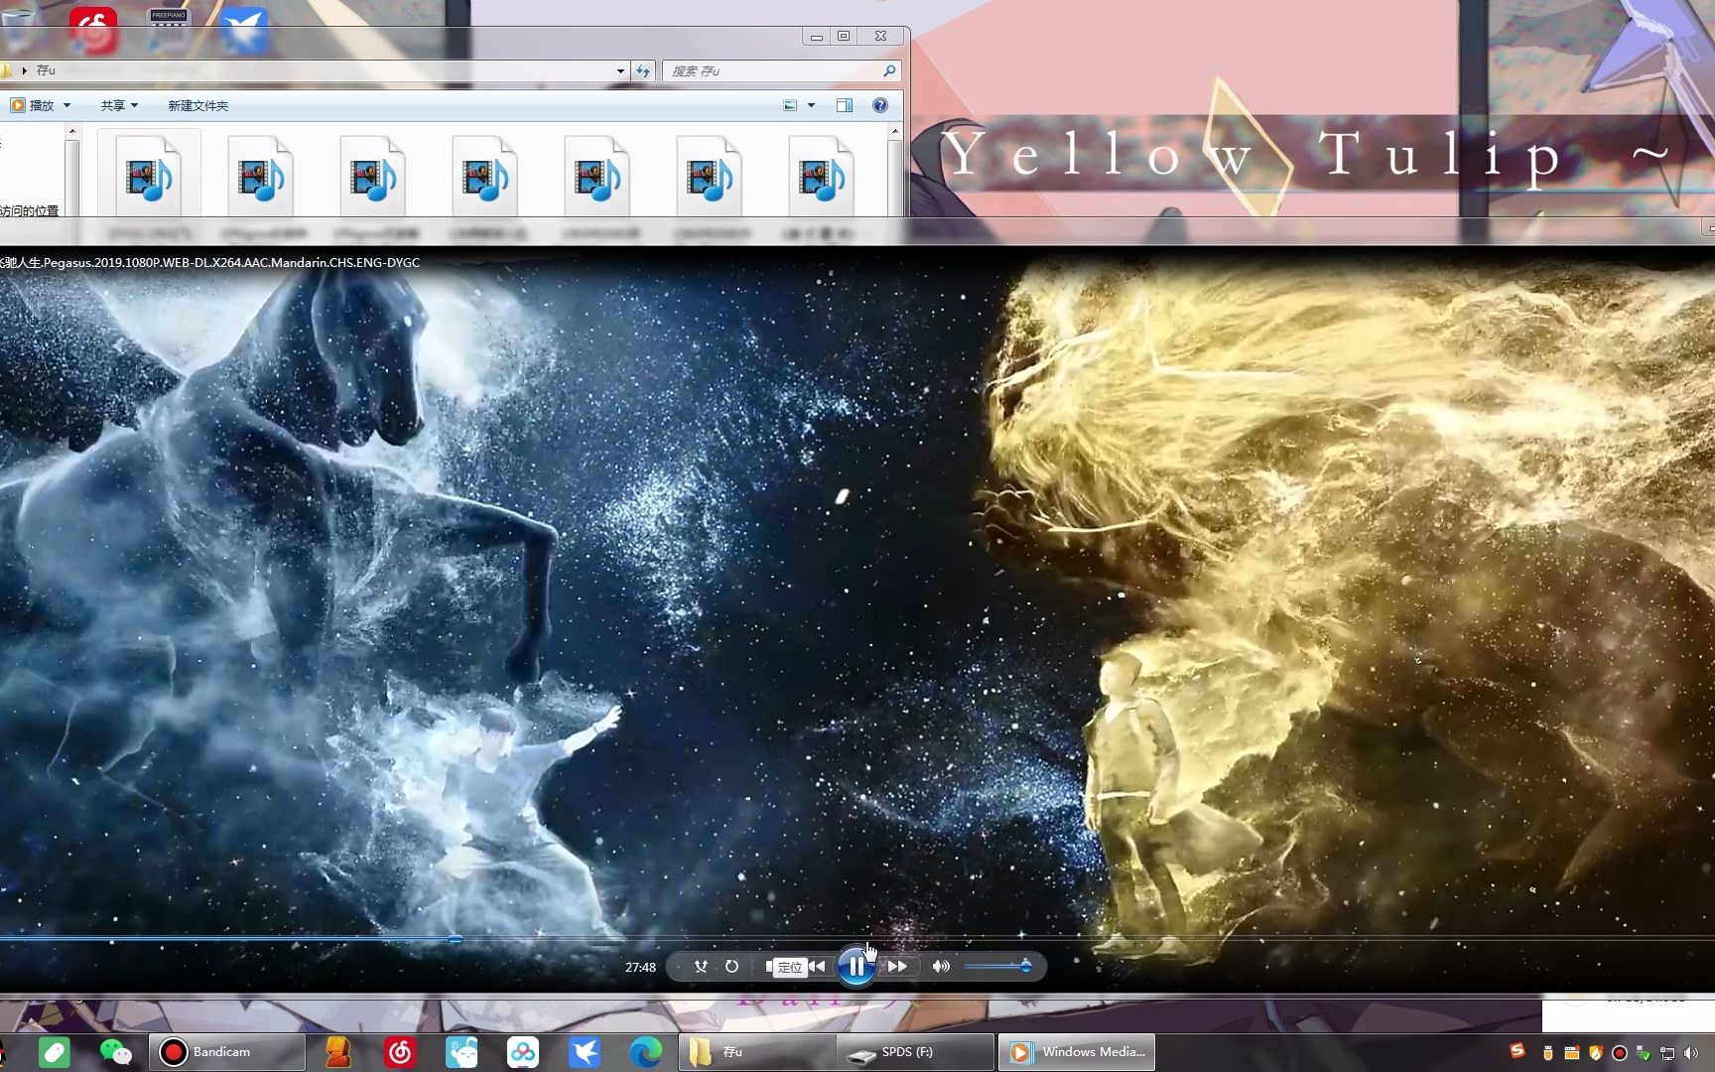
Task: Click the red recording tray icon
Action: [x=1620, y=1053]
